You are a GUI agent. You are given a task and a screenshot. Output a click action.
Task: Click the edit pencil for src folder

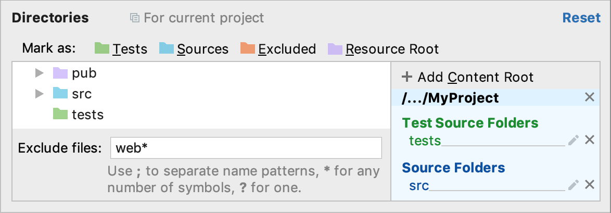pos(574,185)
